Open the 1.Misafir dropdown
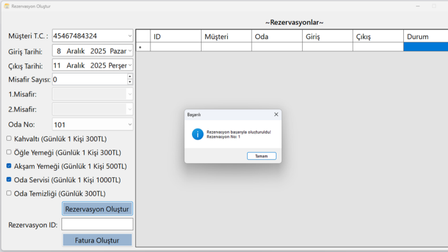Viewport: 448px width, 252px height. tap(130, 94)
